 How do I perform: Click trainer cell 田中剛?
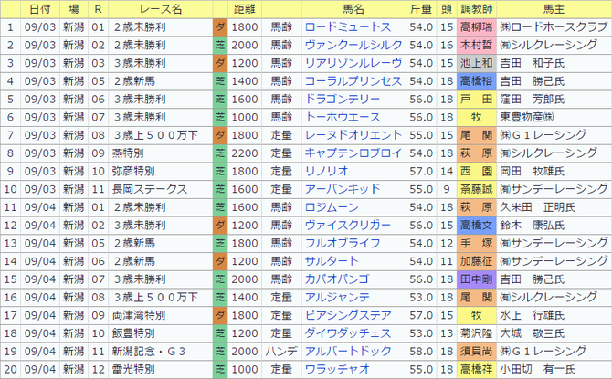[477, 279]
